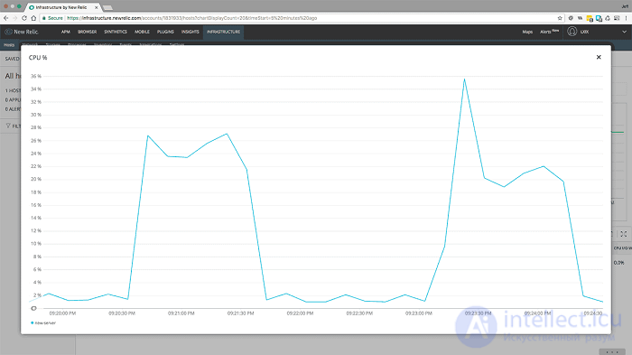The image size is (632, 355).
Task: Switch to the SYNTHETICS tab
Action: [x=116, y=32]
